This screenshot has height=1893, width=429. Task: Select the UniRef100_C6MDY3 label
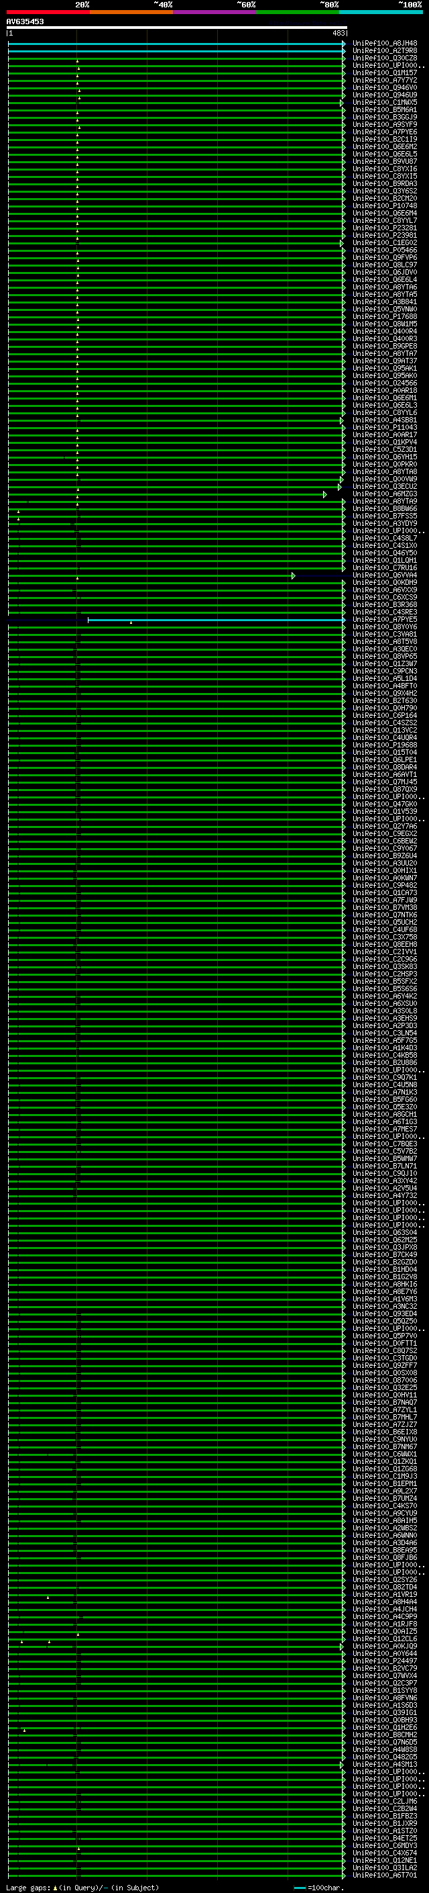click(x=384, y=1845)
